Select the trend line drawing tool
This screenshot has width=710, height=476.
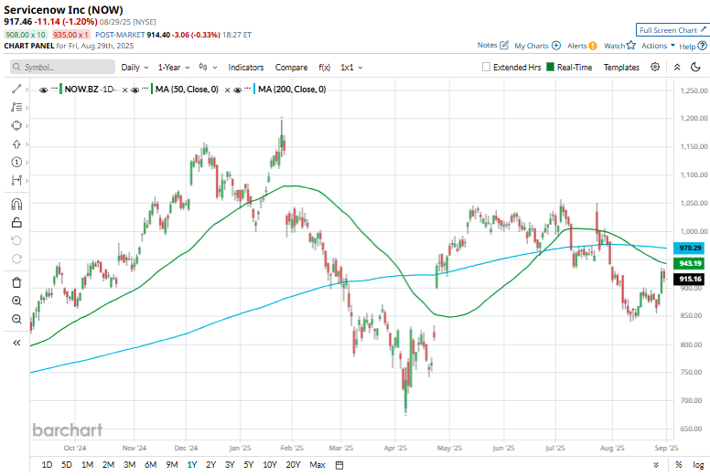[x=16, y=89]
